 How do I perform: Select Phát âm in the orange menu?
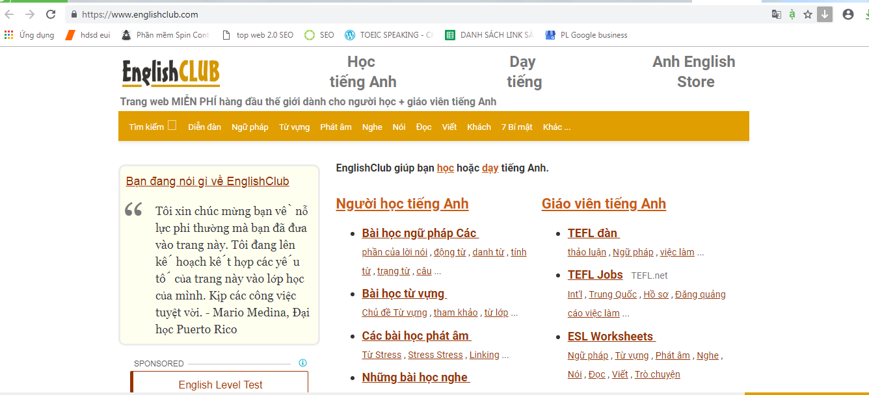(336, 127)
